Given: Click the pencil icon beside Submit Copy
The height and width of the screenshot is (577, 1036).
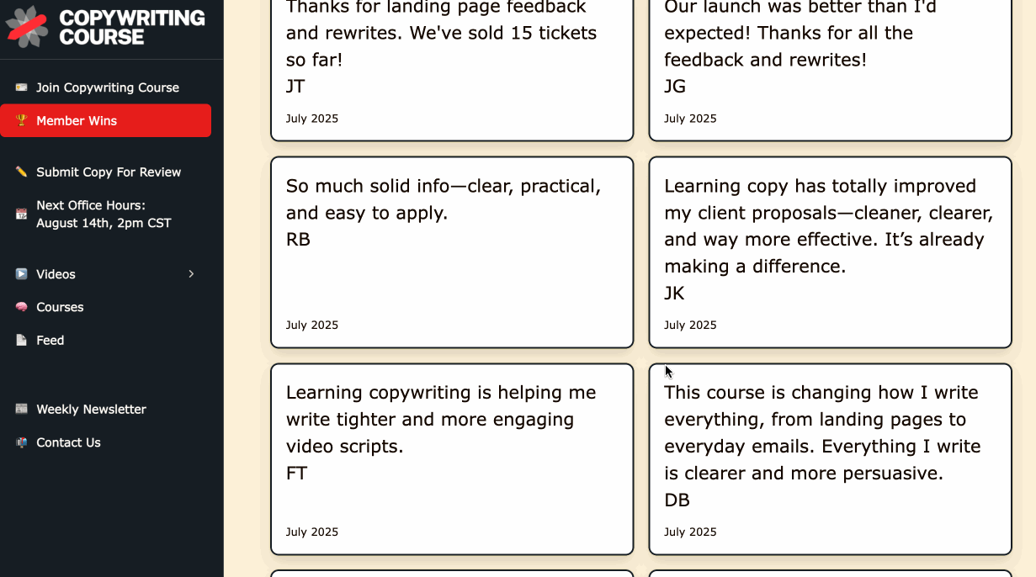Looking at the screenshot, I should [21, 172].
